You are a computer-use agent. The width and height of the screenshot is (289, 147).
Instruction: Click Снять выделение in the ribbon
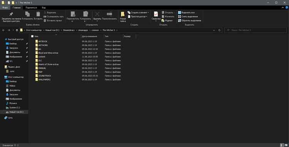pos(188,17)
